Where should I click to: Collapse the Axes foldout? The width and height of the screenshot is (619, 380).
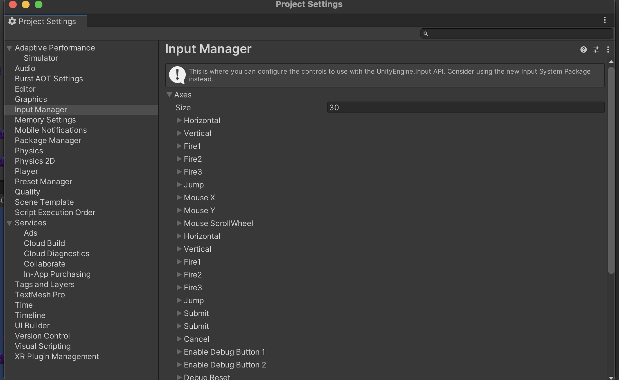169,95
